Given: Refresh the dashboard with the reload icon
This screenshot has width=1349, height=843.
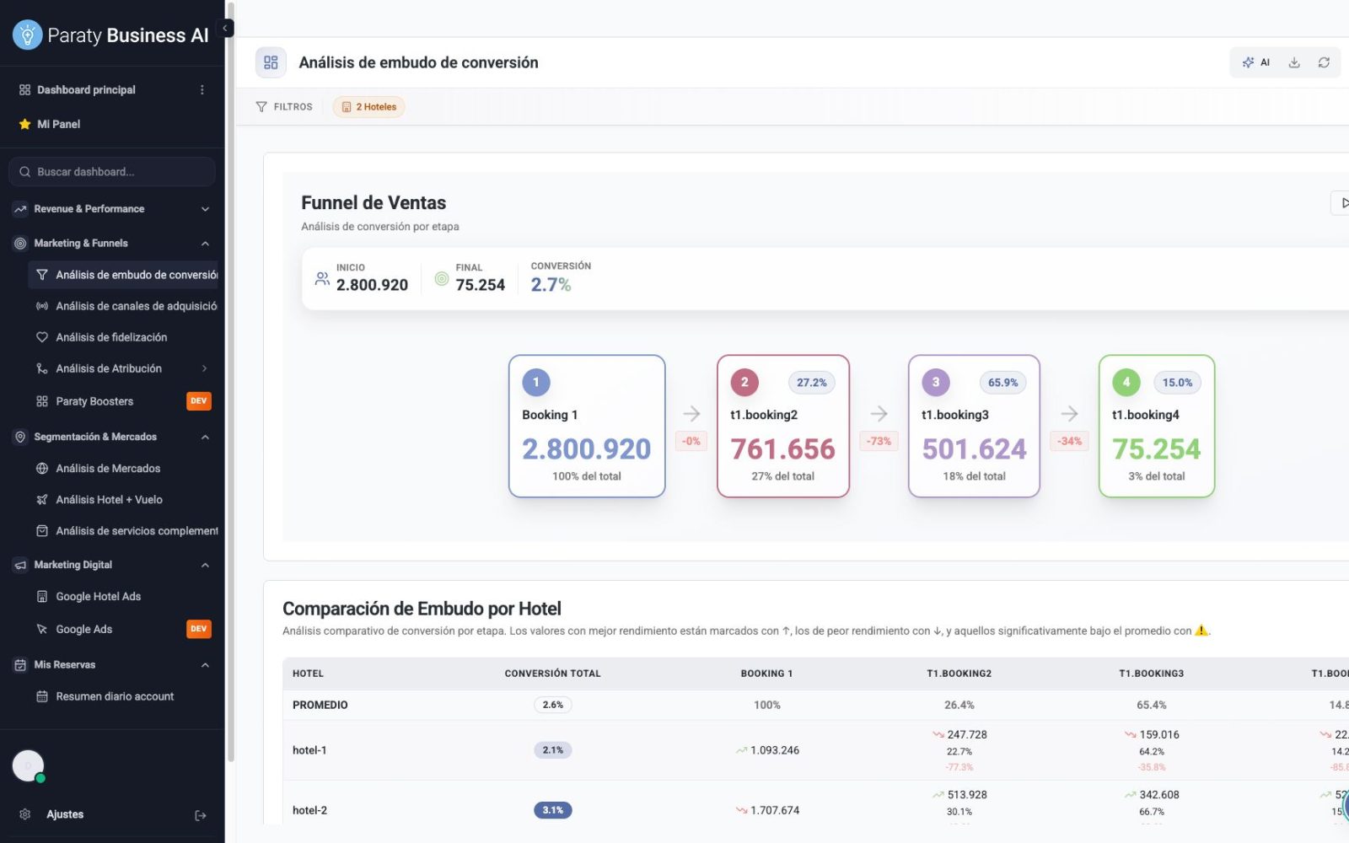Looking at the screenshot, I should [x=1324, y=62].
